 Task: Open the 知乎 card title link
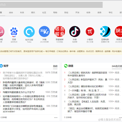tap(6, 66)
